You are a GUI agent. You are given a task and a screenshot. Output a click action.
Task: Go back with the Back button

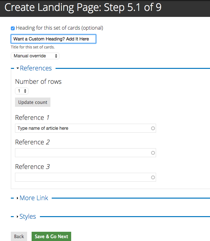(19, 236)
